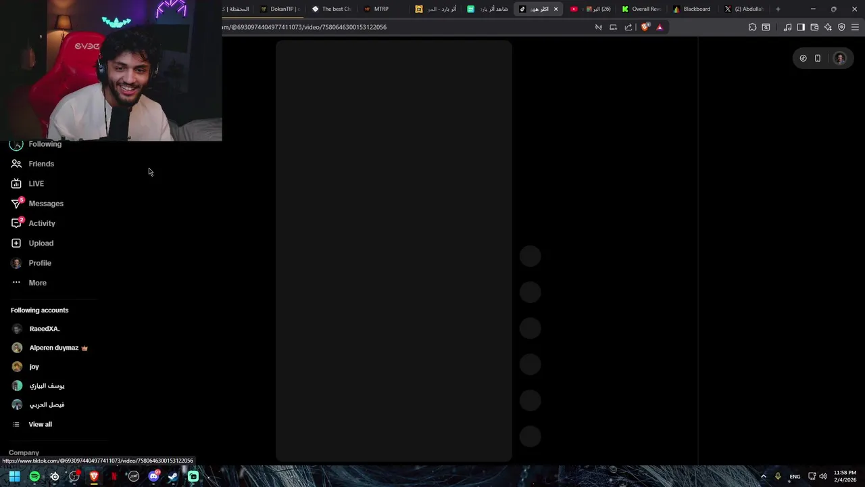Switch to the MTRP browser tab
Viewport: 865px width, 487px height.
tap(382, 9)
